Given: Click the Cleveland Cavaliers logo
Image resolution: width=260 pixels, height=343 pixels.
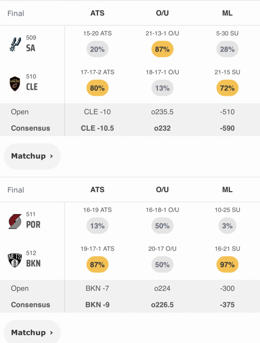Looking at the screenshot, I should pos(15,84).
